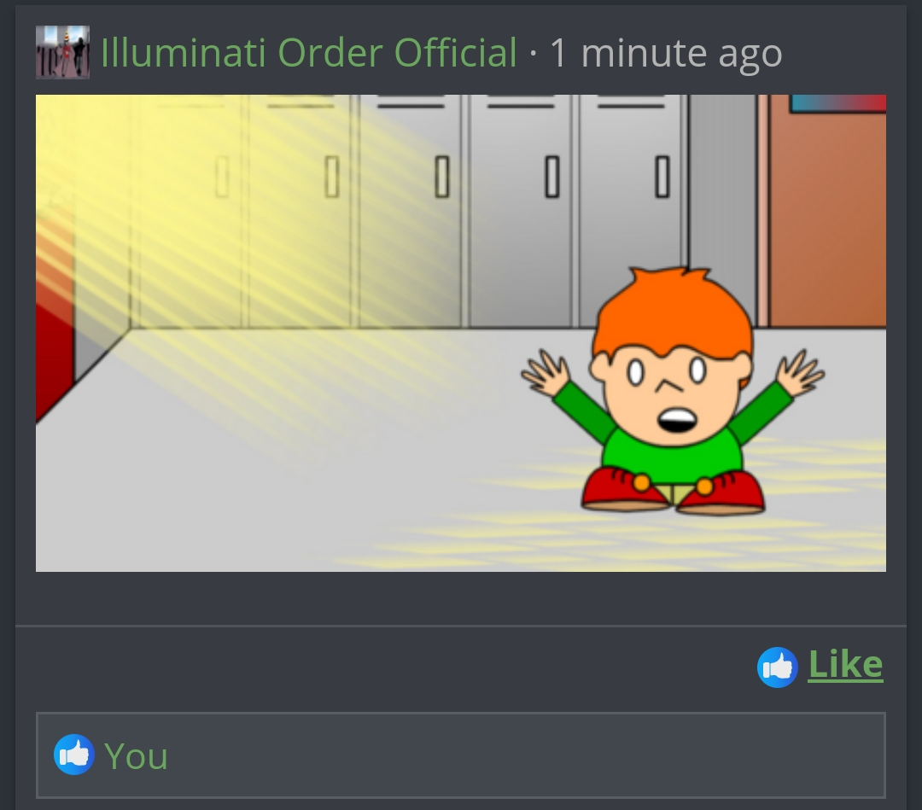Click the character's red shoes
This screenshot has width=922, height=810.
click(674, 489)
